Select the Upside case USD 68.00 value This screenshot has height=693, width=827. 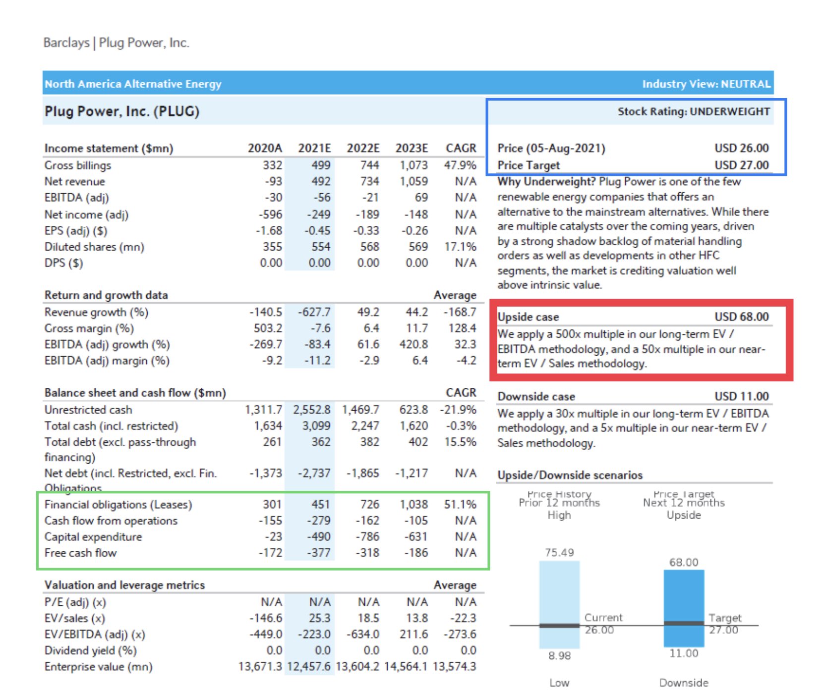(741, 317)
